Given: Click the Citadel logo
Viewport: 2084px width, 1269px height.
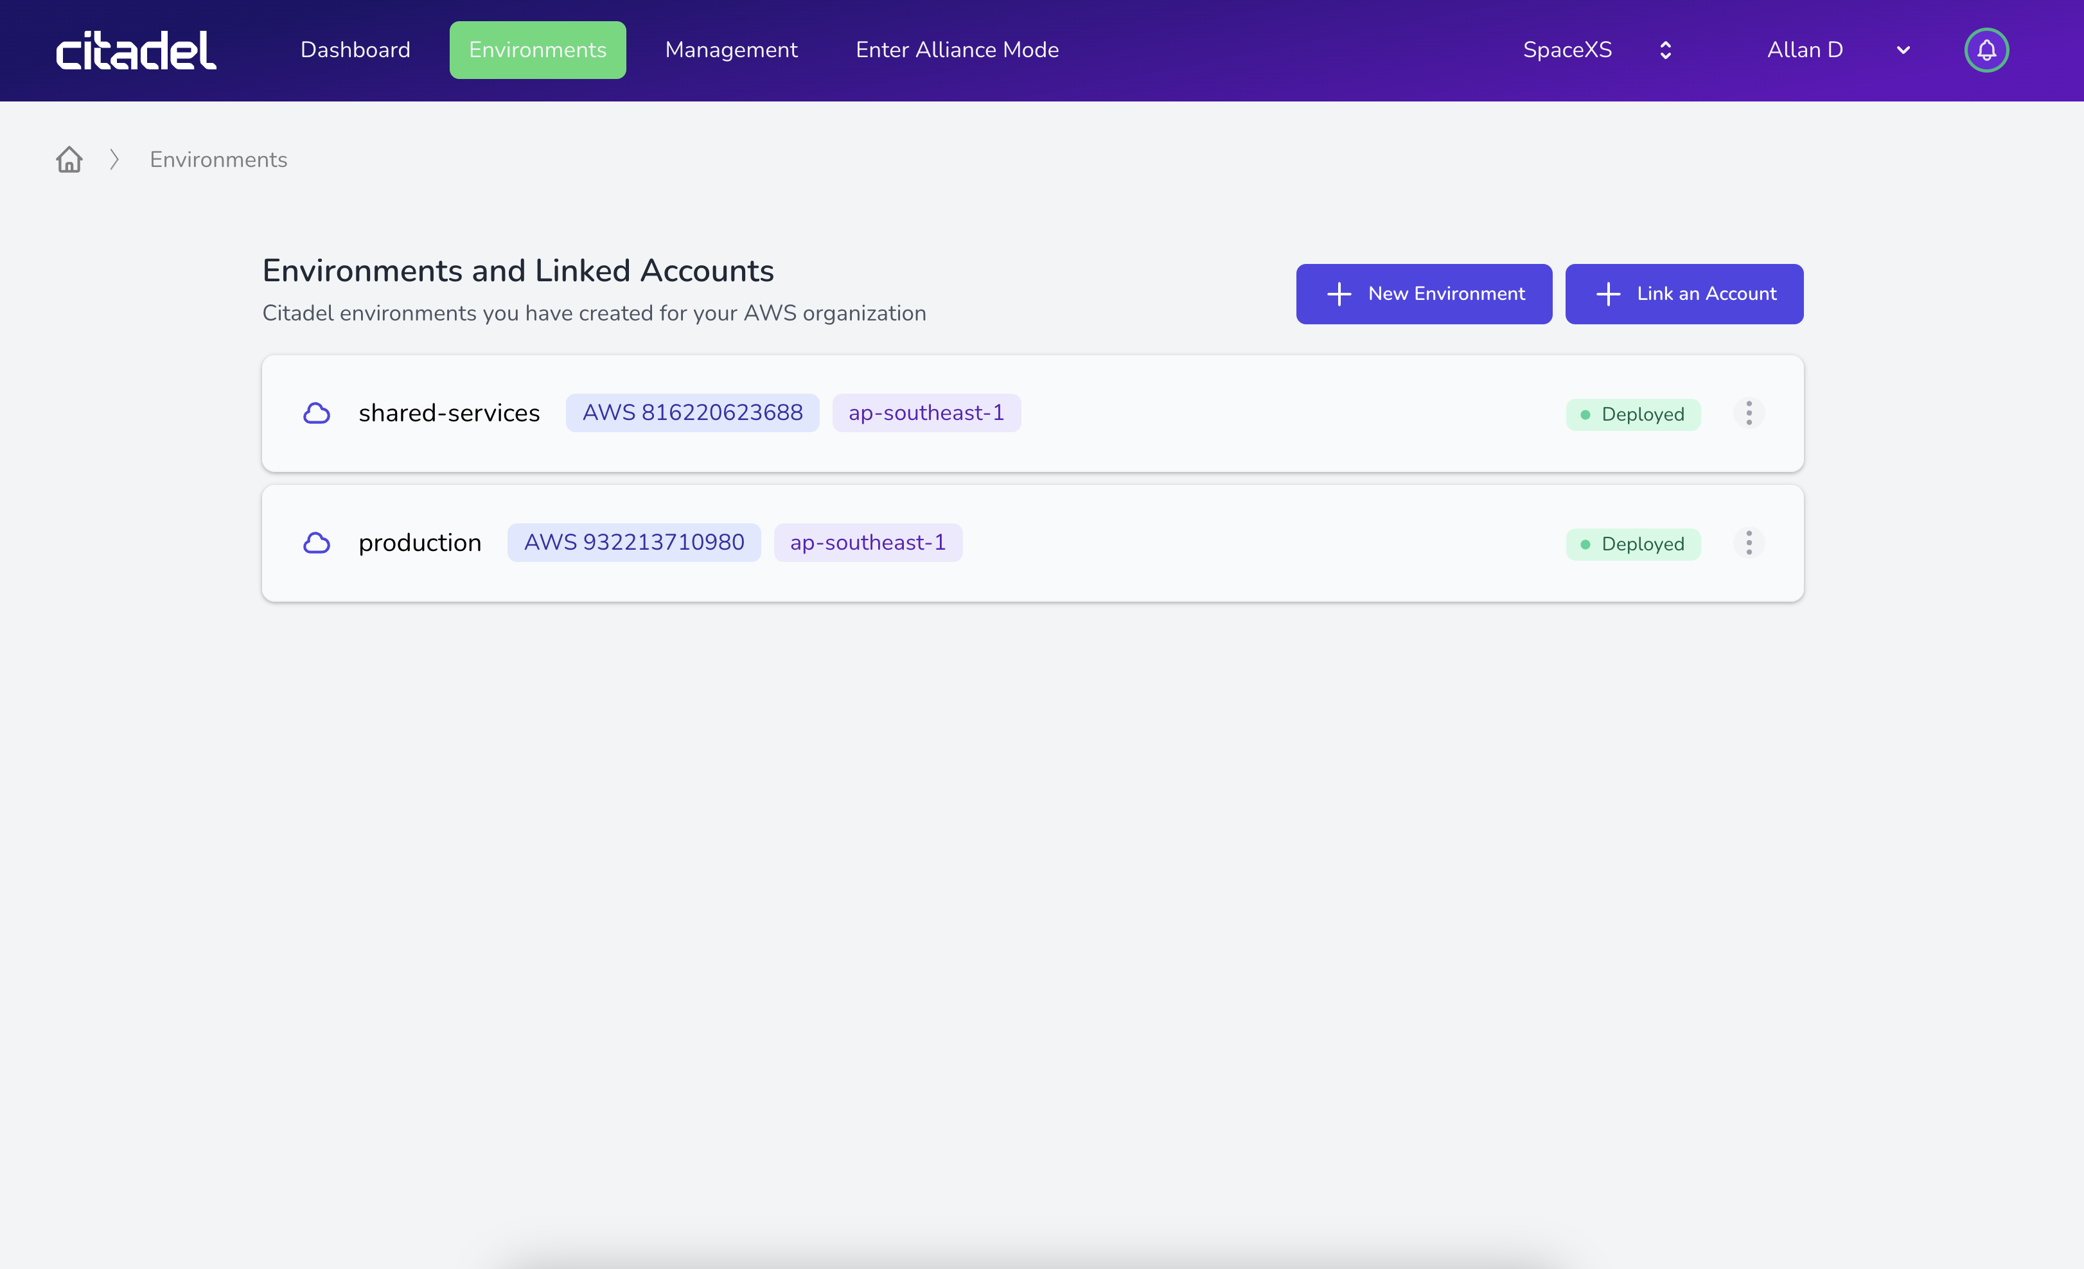Looking at the screenshot, I should coord(136,51).
